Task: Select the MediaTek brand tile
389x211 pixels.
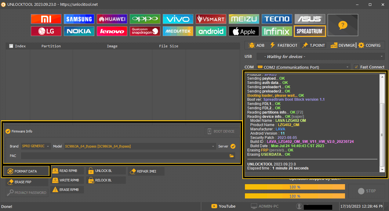Action: coord(178,31)
